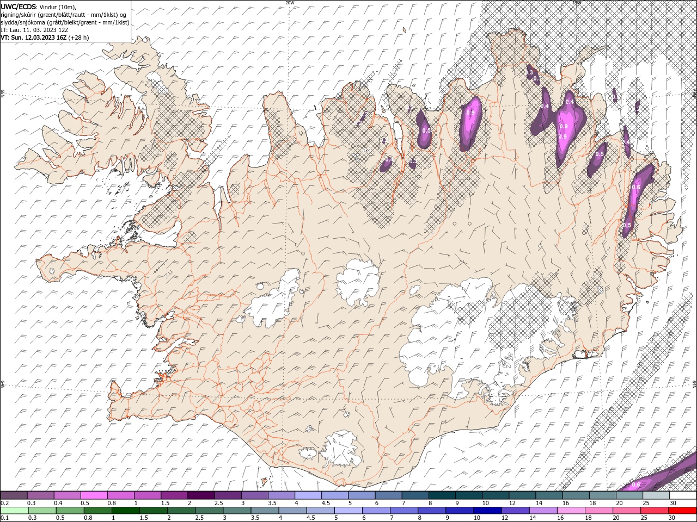Image resolution: width=697 pixels, height=522 pixels.
Task: Click the 0.8 swatch in the upper legend row
Action: tap(121, 495)
